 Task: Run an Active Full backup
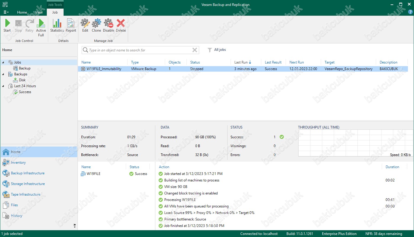(x=41, y=28)
